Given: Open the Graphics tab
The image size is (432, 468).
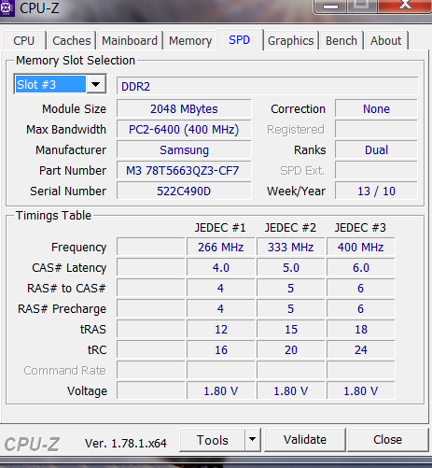Looking at the screenshot, I should point(291,40).
